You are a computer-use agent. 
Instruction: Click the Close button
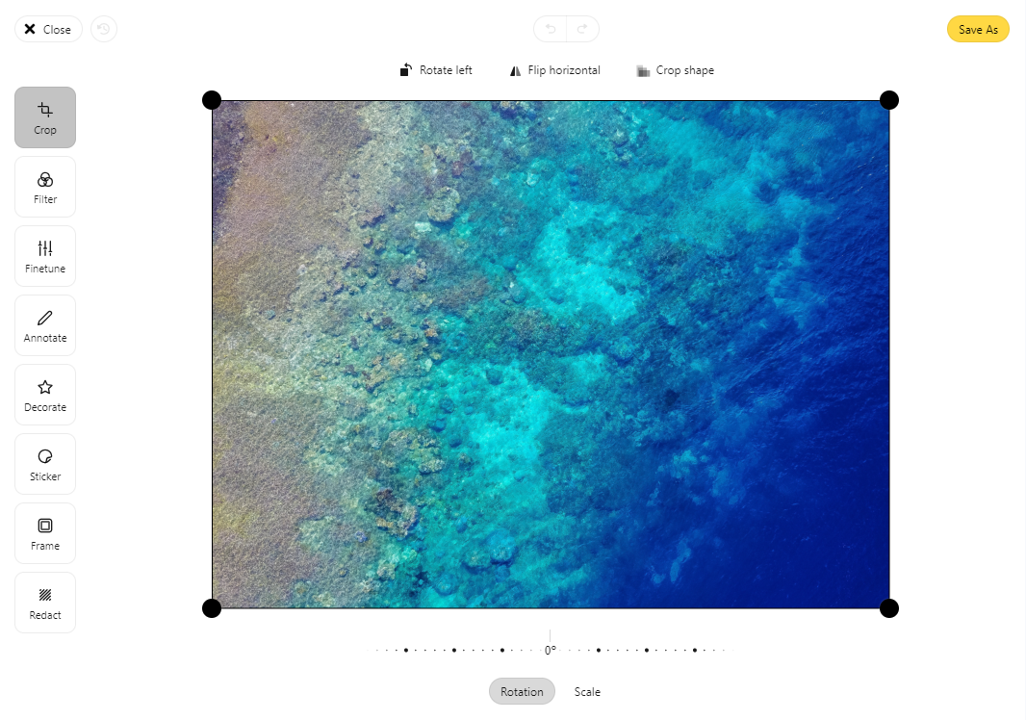pyautogui.click(x=48, y=29)
